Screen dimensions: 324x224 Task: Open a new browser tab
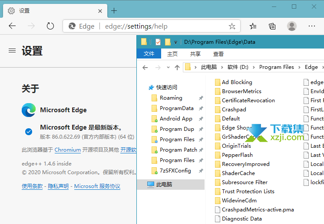(x=114, y=11)
